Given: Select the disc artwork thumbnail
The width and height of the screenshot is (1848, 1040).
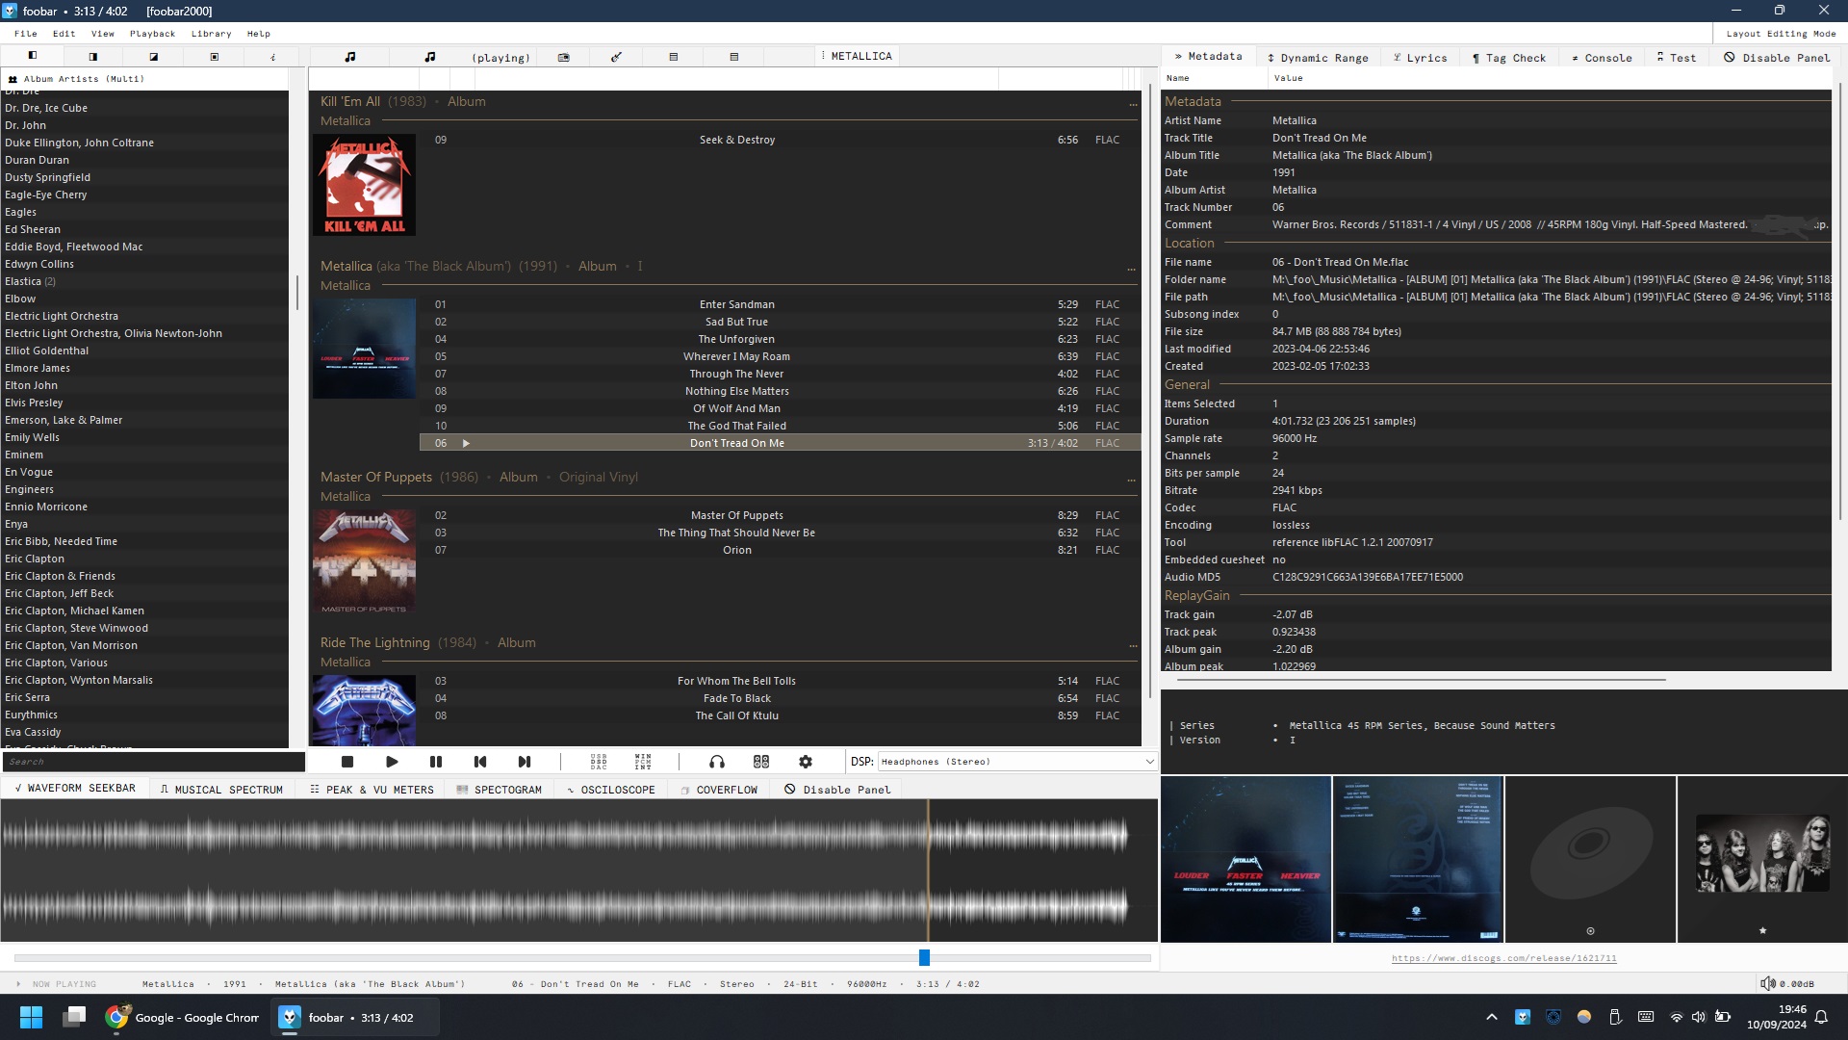Looking at the screenshot, I should 1590,859.
